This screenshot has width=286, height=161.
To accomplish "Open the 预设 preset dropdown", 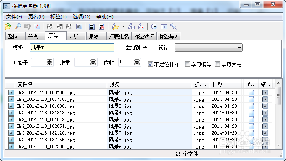I will click(209, 48).
